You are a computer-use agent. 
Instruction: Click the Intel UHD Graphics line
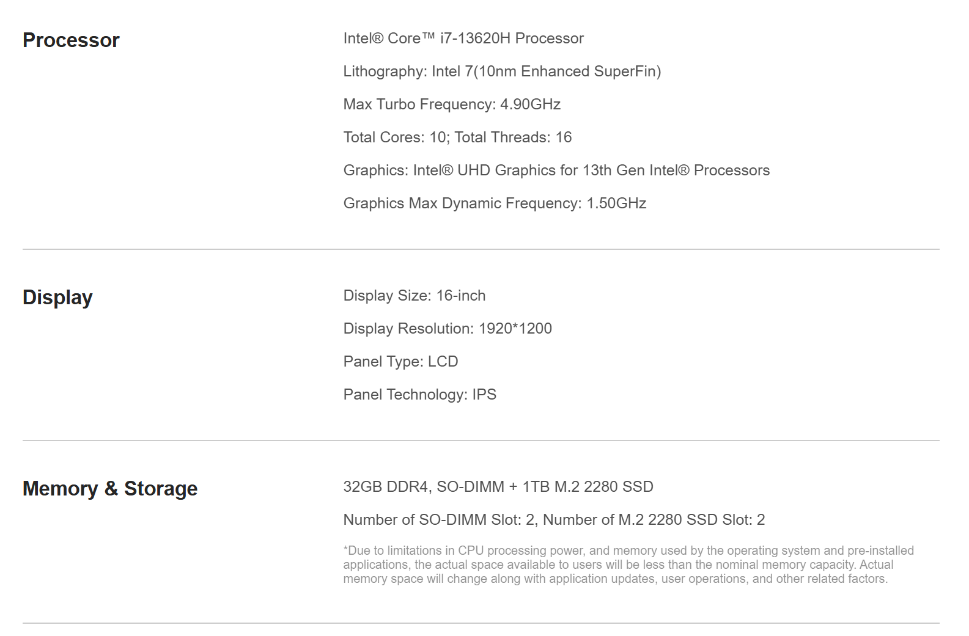tap(556, 170)
